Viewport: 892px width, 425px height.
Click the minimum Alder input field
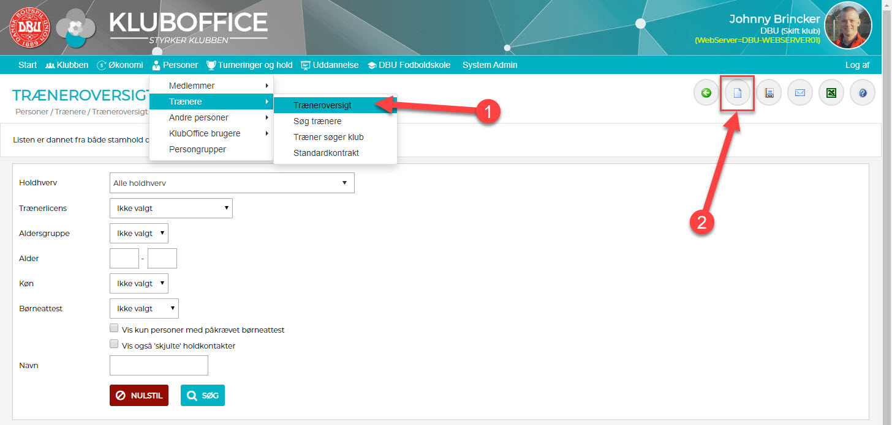[x=124, y=258]
